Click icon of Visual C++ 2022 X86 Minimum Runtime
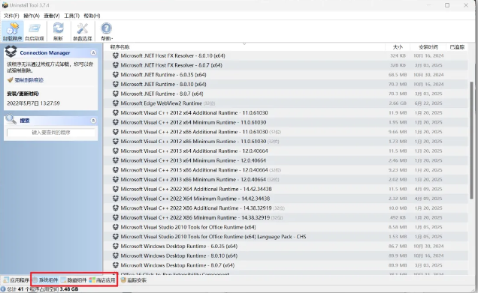Image resolution: width=478 pixels, height=293 pixels. pyautogui.click(x=116, y=217)
